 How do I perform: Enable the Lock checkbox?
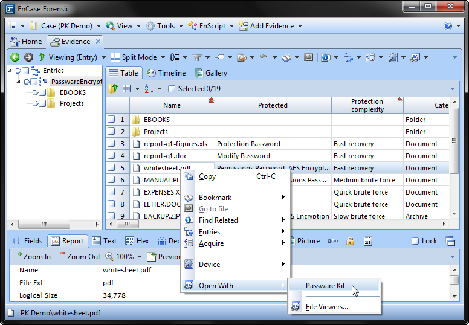coord(415,241)
